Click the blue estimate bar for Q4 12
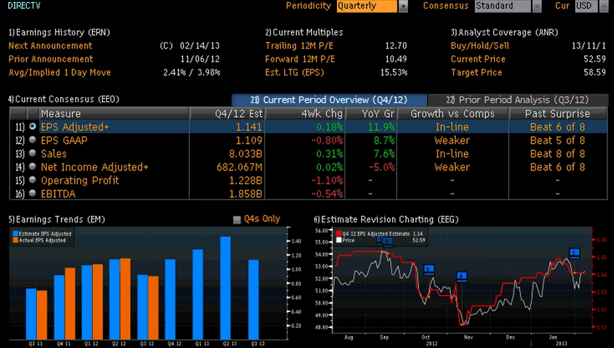 point(170,299)
